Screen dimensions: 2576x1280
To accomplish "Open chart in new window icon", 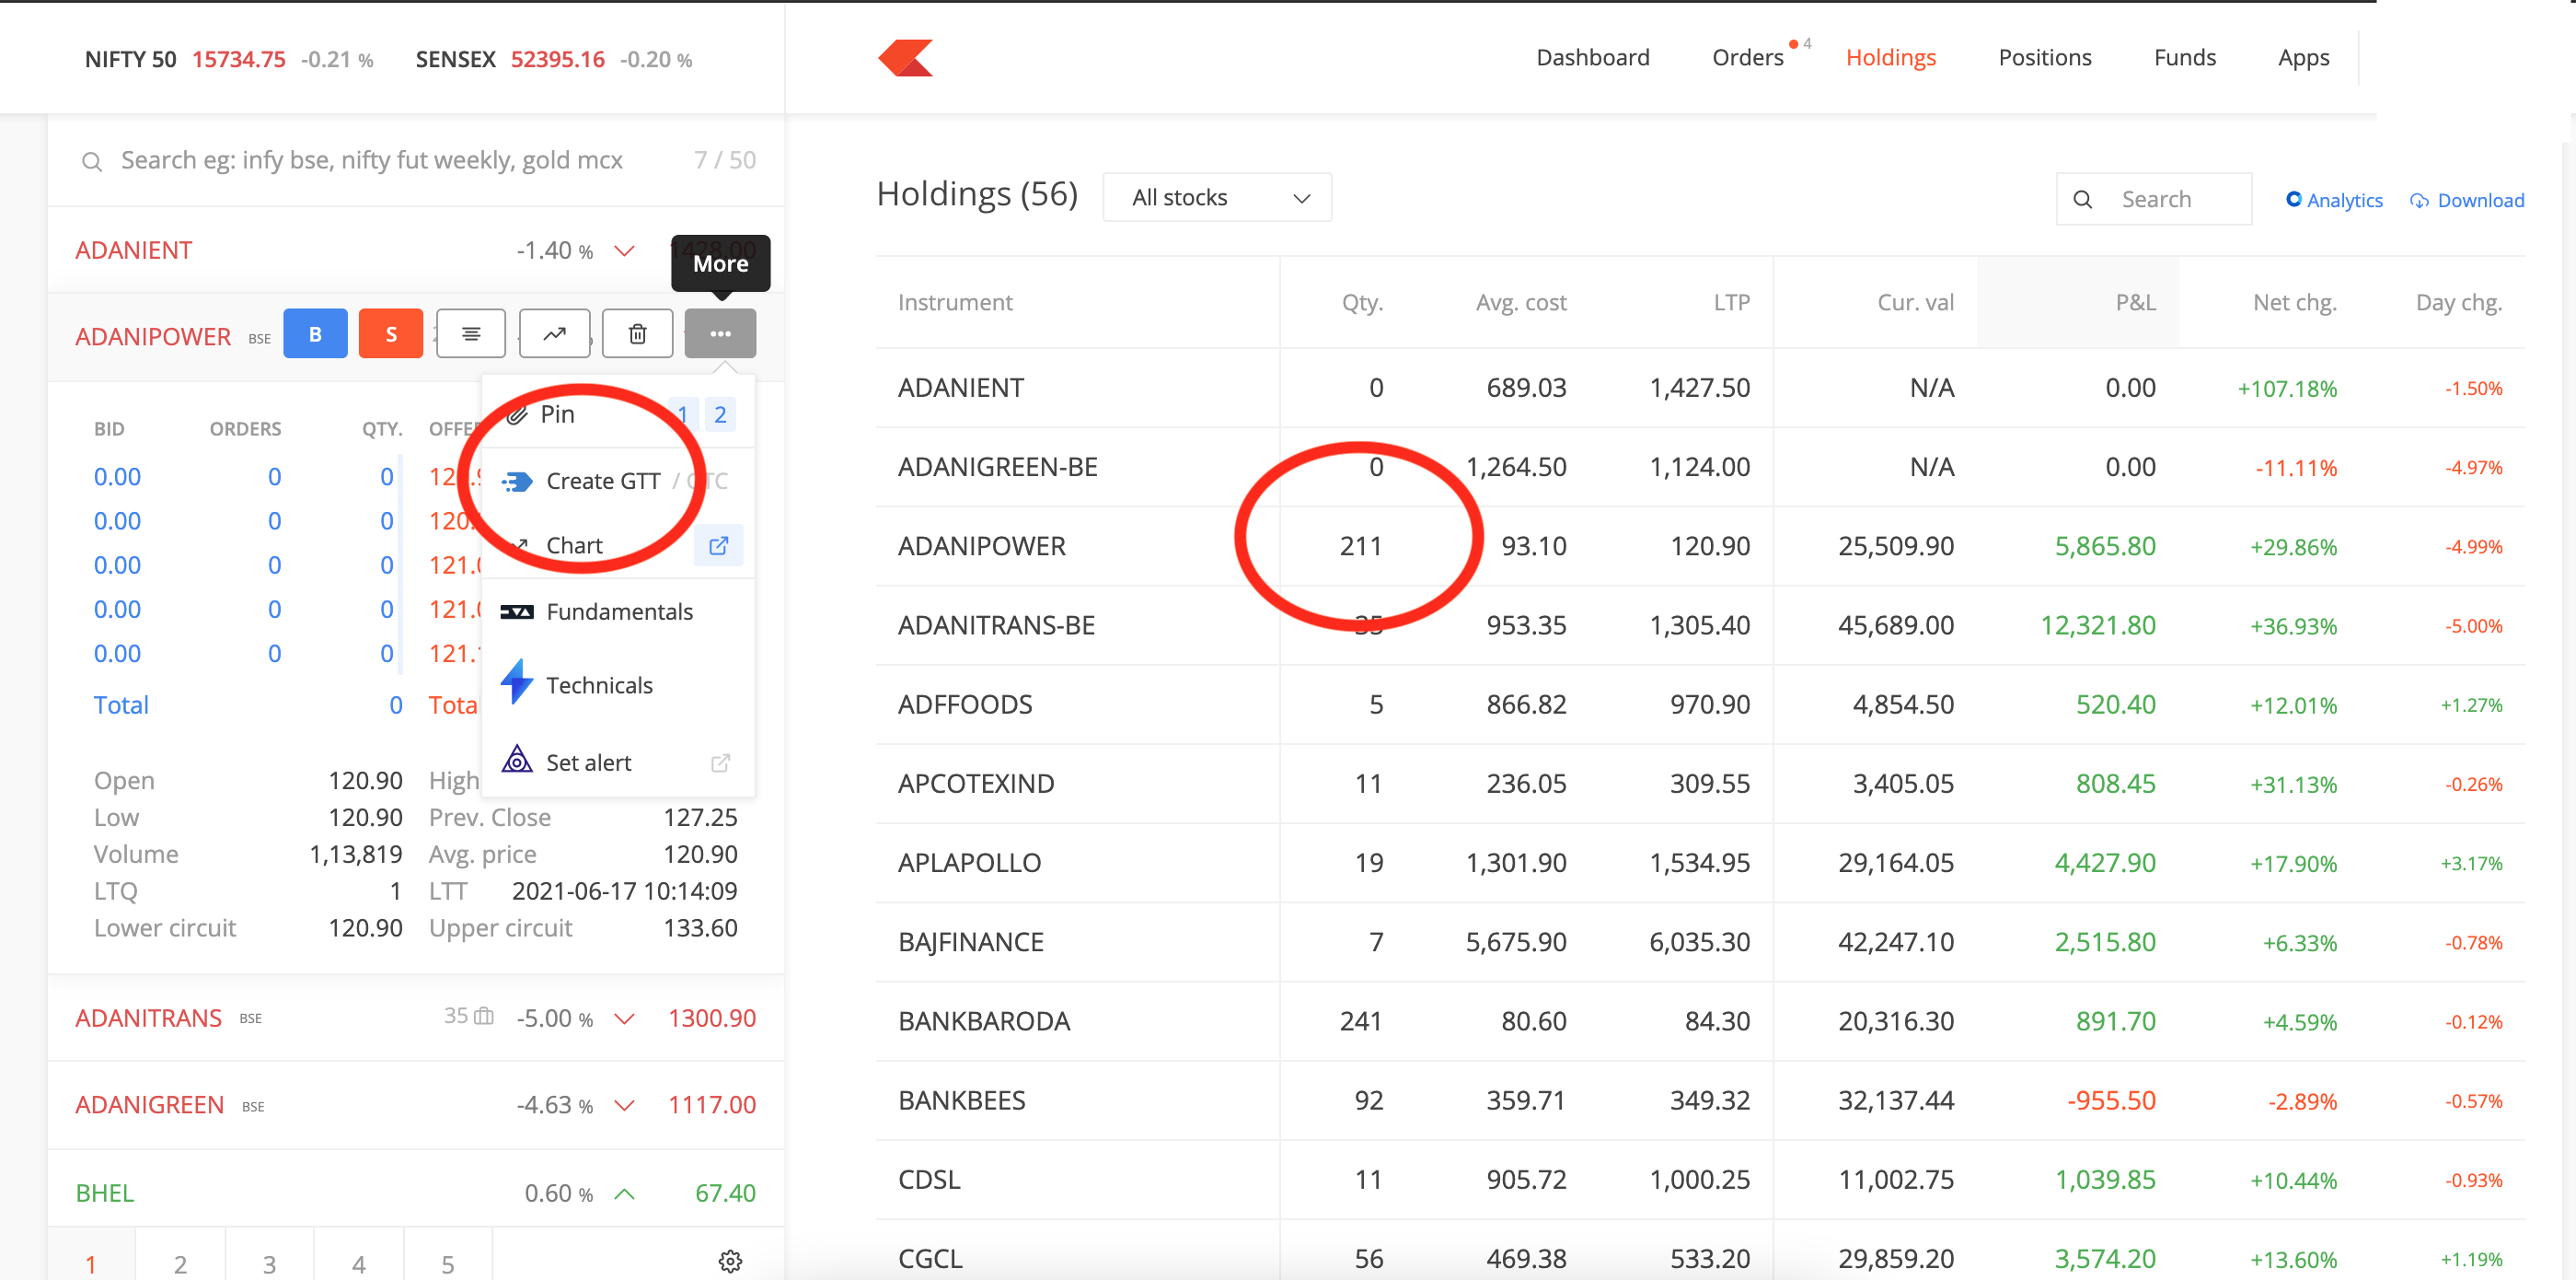I will tap(718, 545).
